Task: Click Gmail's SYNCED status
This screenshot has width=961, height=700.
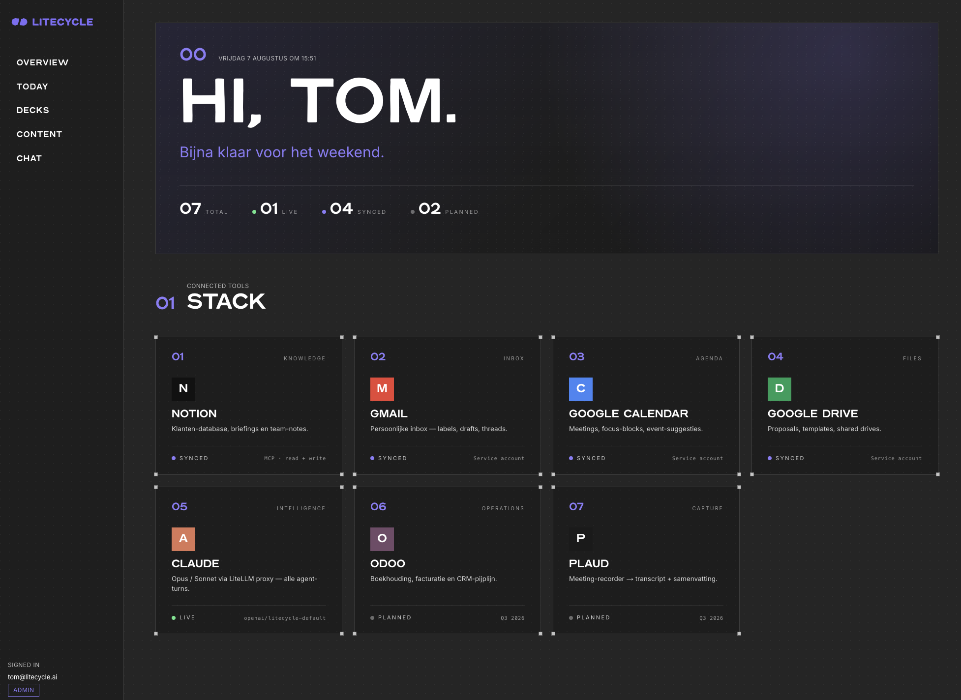Action: pyautogui.click(x=389, y=458)
